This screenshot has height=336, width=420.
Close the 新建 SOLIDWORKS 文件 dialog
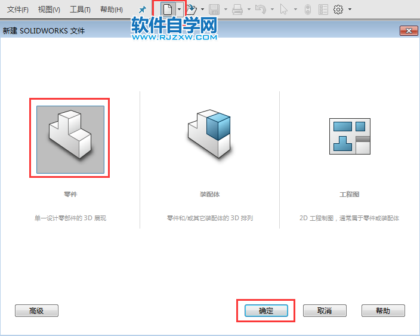coord(409,31)
